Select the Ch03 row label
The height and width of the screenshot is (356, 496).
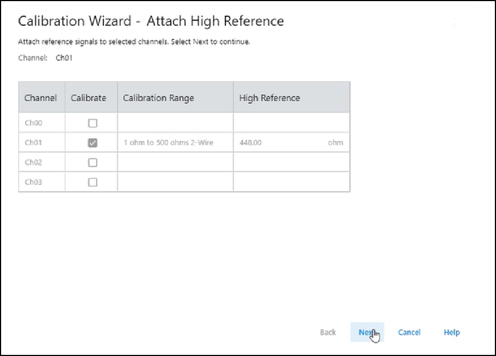click(x=33, y=182)
